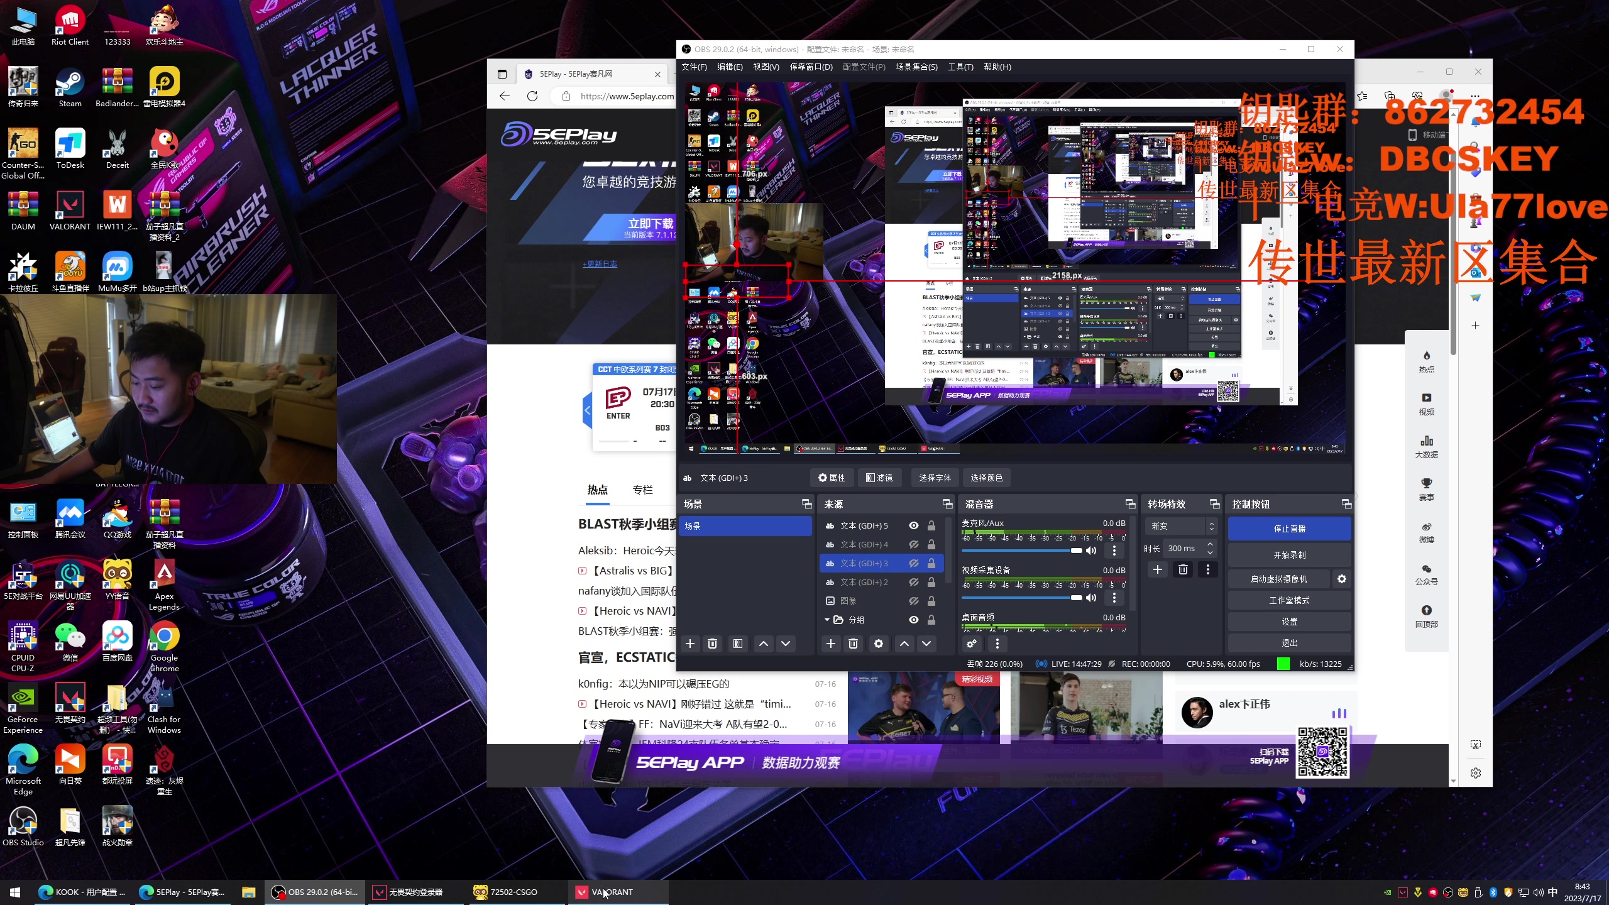This screenshot has width=1609, height=905.
Task: Open virtual camera settings gear icon
Action: click(x=1341, y=579)
